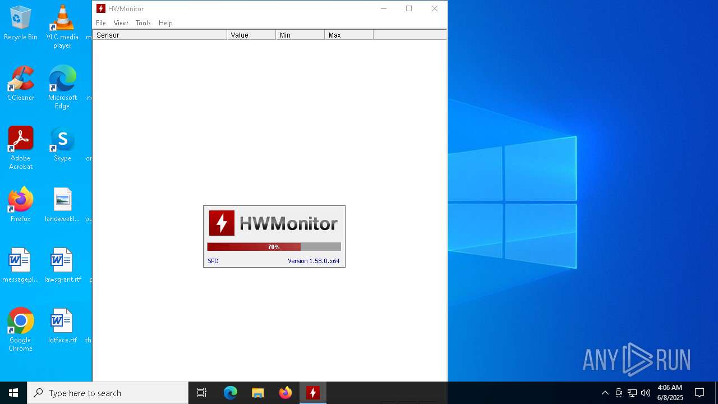The image size is (718, 404).
Task: Select the landweekl... image file
Action: pos(62,205)
